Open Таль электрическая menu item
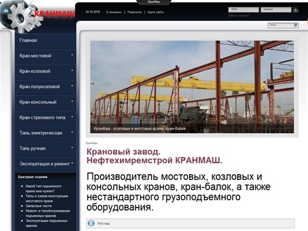308x231 pixels. point(46,133)
